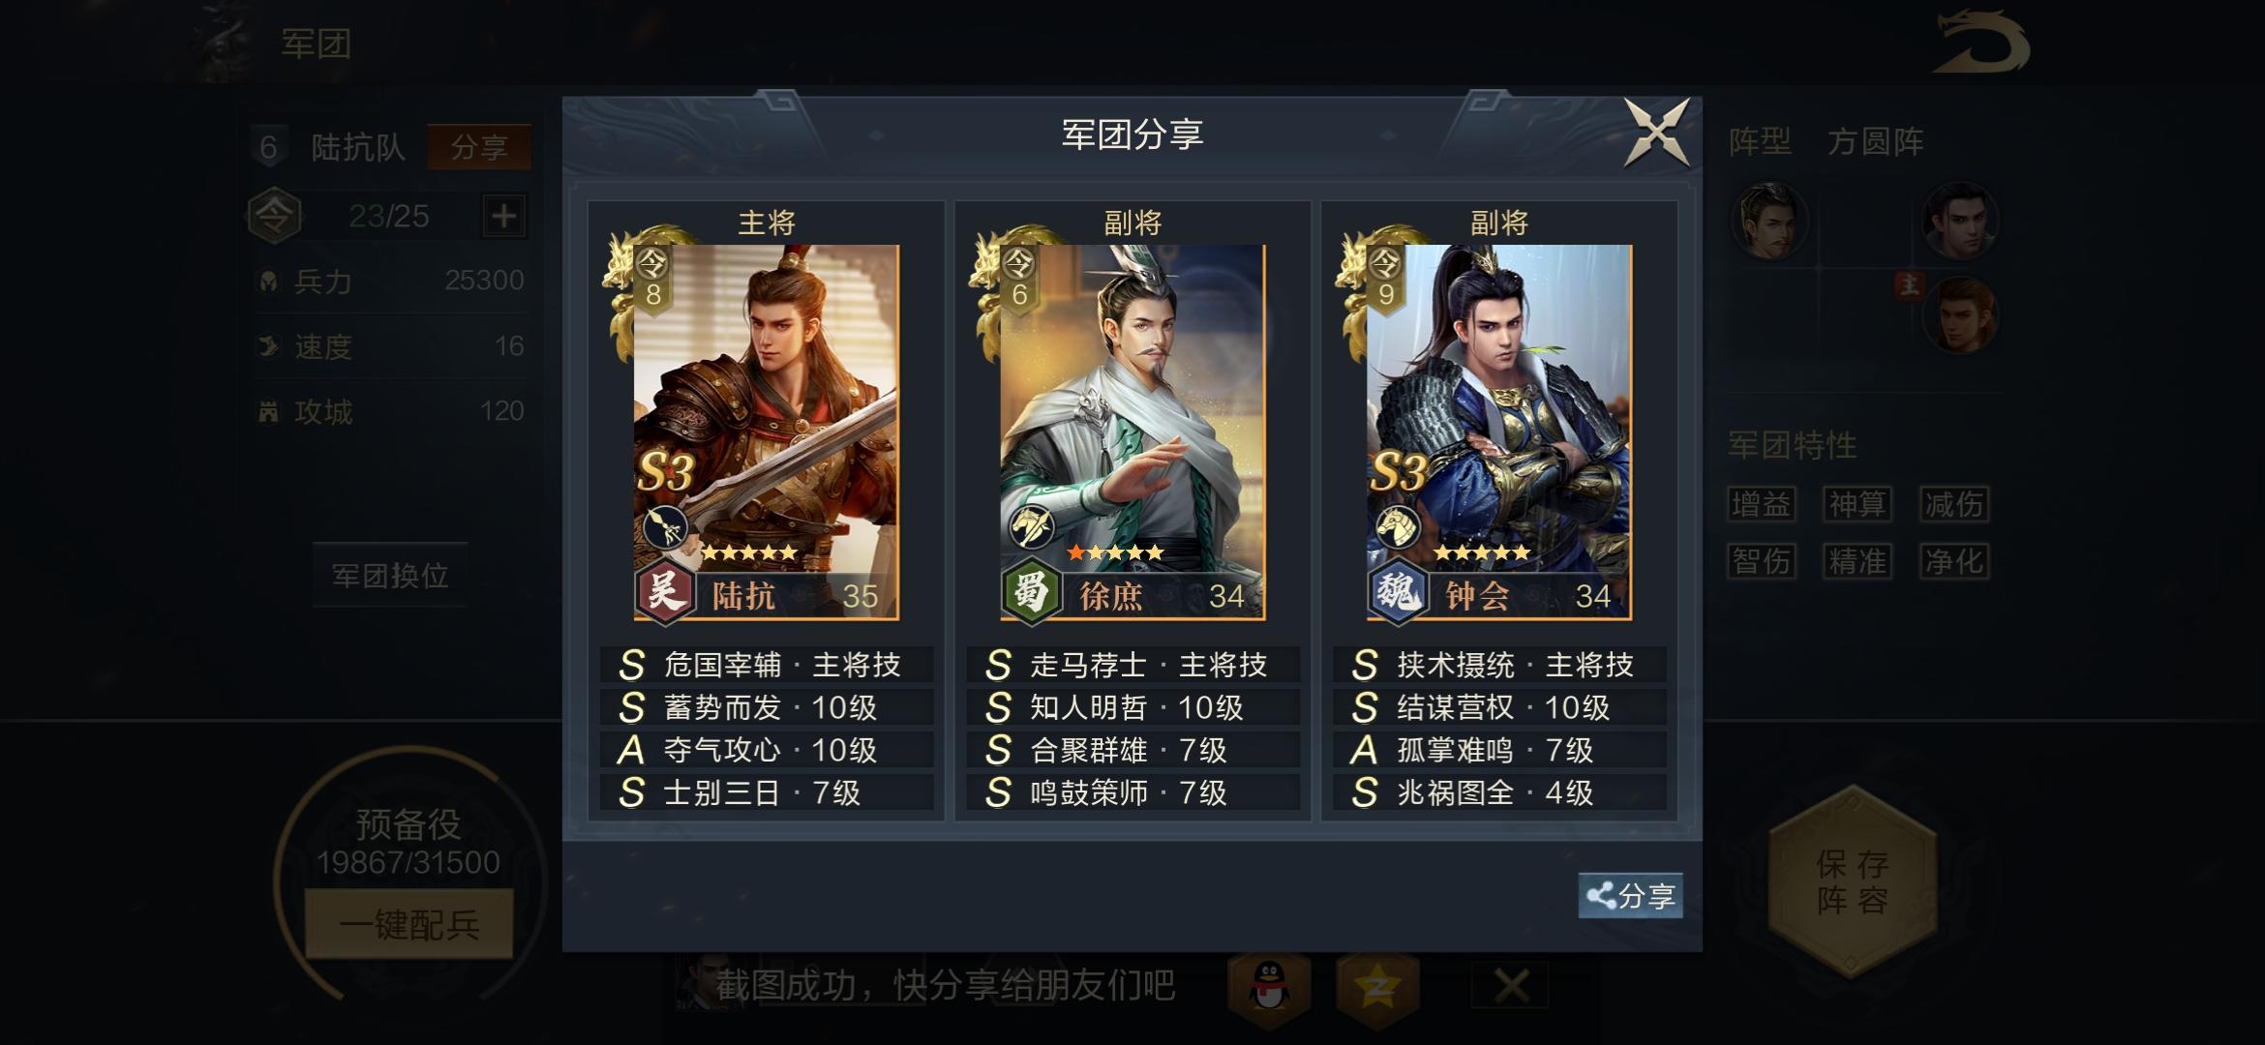Click the 保存阵容 hexagon button
The image size is (2265, 1045).
(x=1852, y=881)
